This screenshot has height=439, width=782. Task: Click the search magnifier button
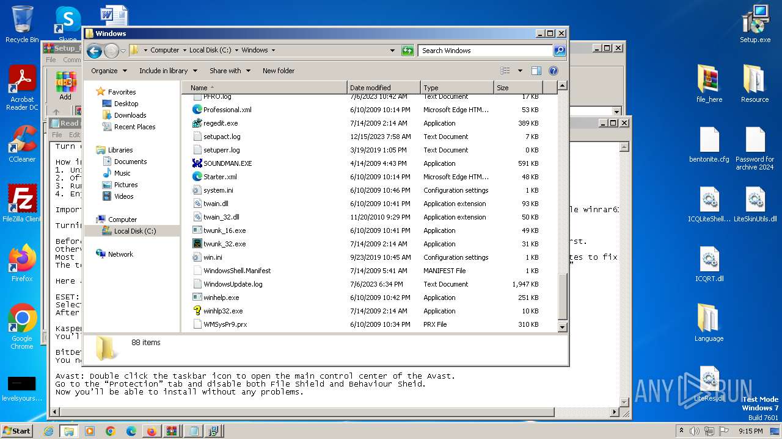coord(559,51)
